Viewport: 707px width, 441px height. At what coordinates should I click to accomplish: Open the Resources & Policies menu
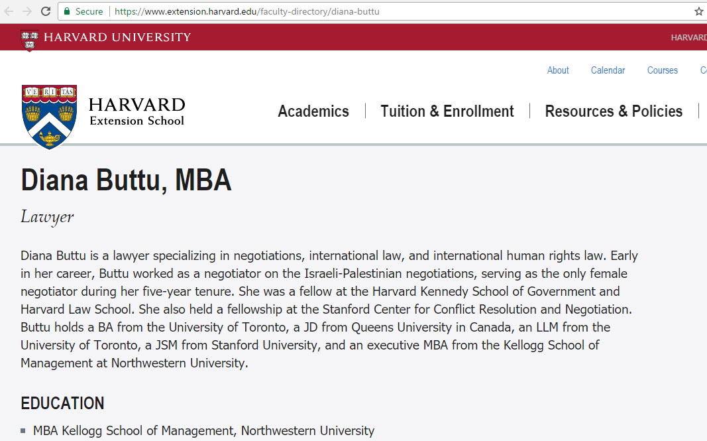point(614,111)
